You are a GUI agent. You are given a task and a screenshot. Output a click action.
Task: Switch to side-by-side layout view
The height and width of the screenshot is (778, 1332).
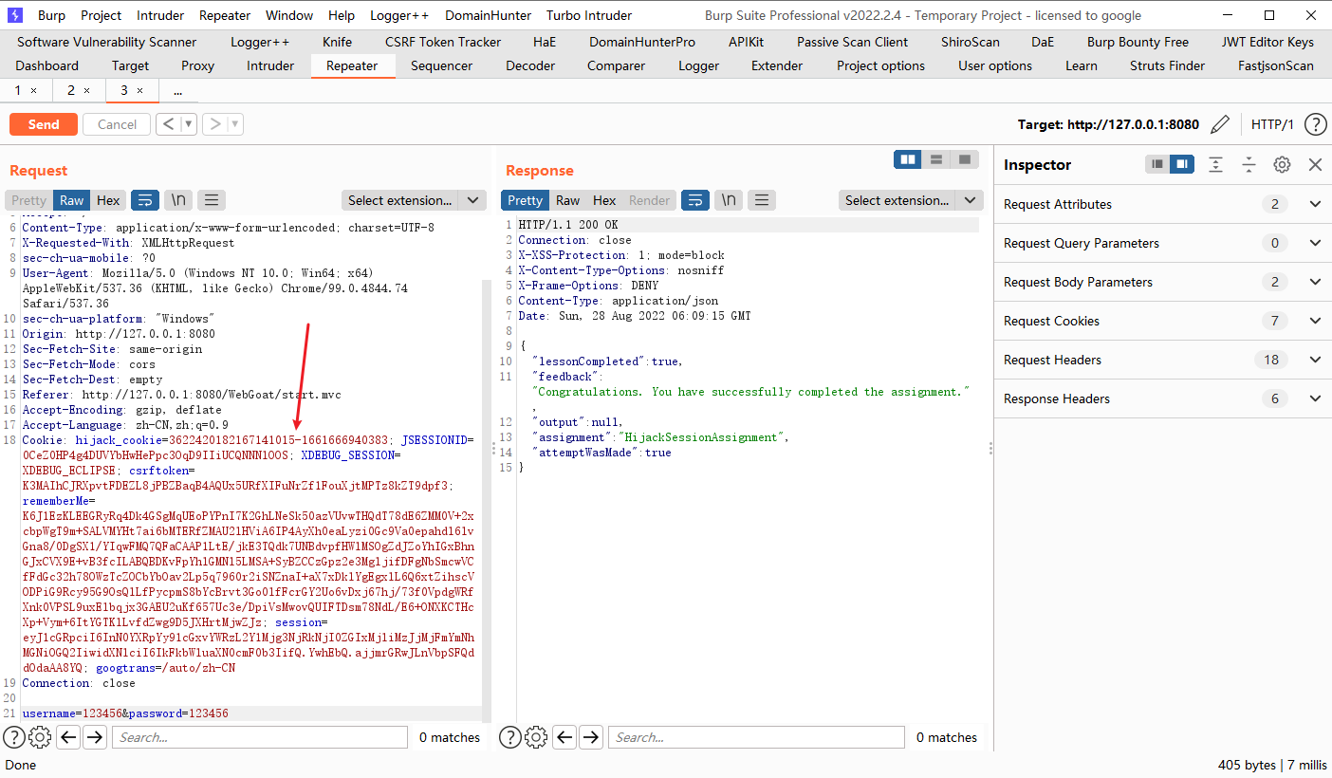click(x=908, y=159)
